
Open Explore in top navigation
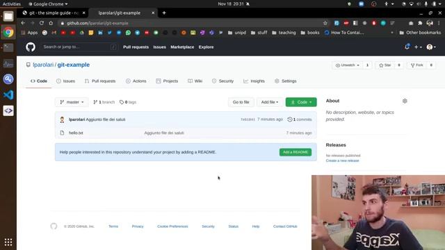pyautogui.click(x=206, y=47)
